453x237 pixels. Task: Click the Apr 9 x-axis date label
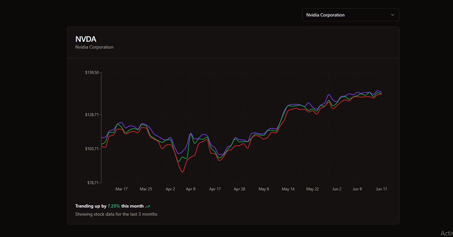pos(191,189)
